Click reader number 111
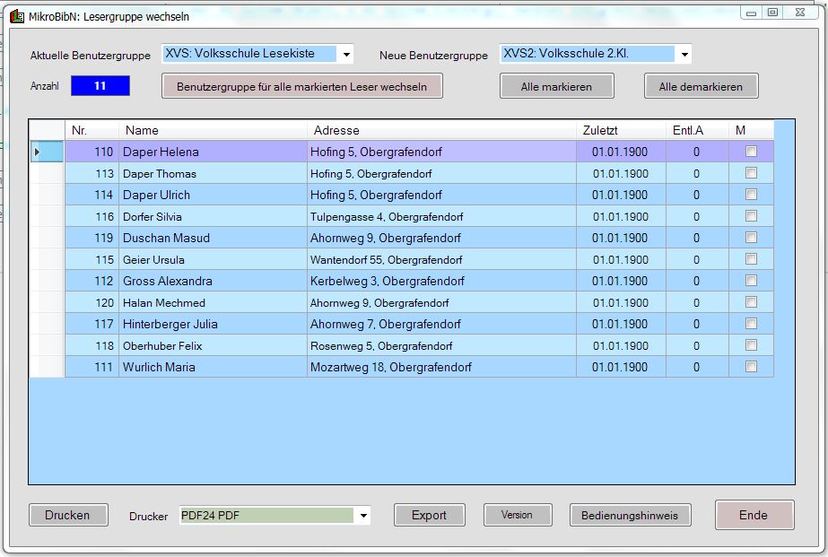The image size is (828, 557). coord(92,367)
